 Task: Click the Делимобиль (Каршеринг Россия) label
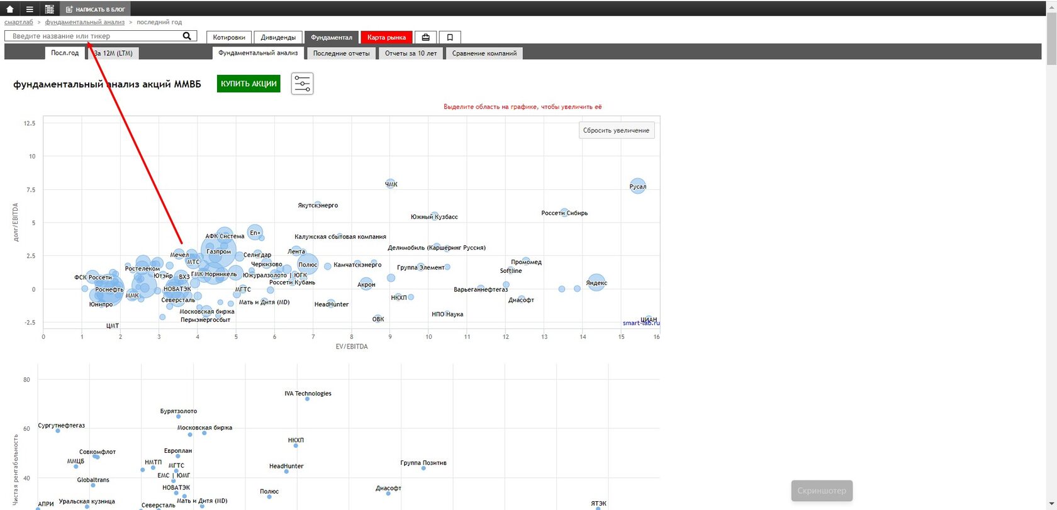click(x=437, y=248)
